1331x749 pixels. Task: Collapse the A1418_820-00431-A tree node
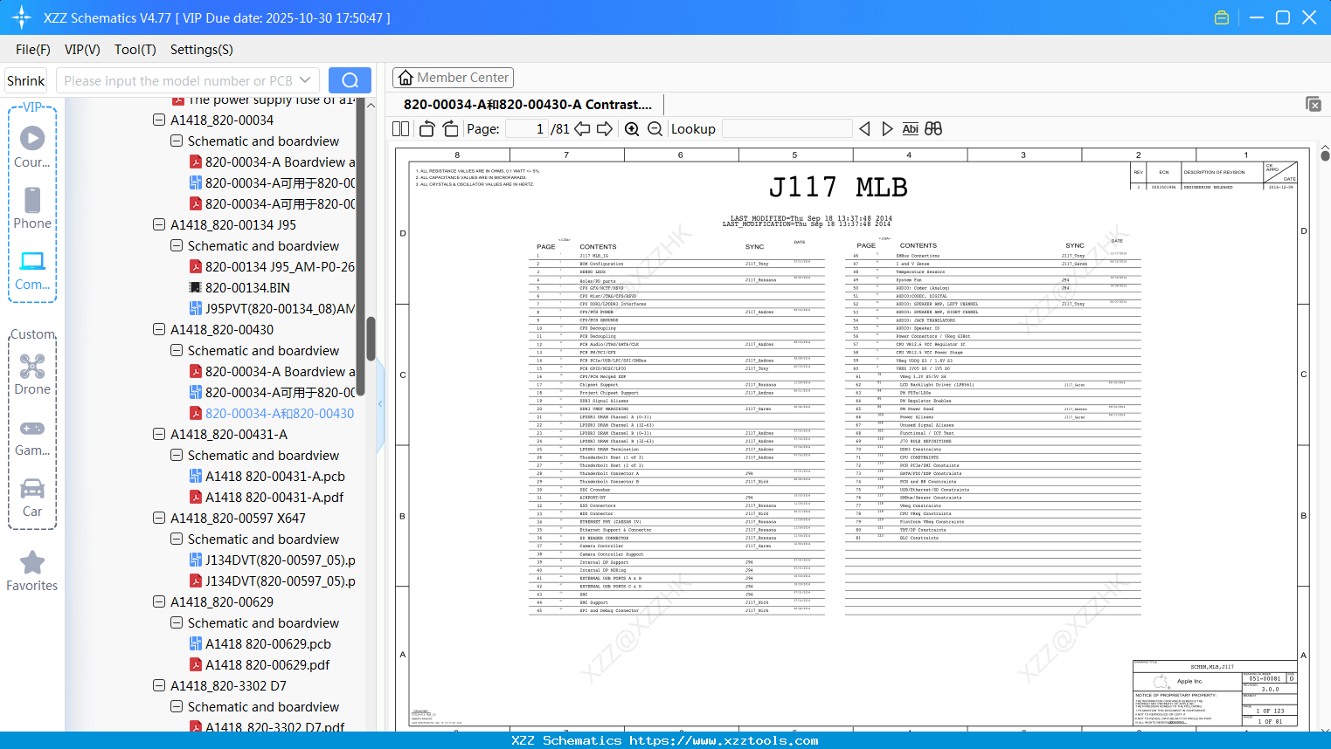point(159,435)
